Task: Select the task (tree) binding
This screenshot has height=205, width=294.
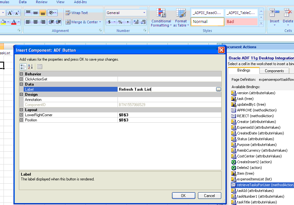Action: click(242, 99)
